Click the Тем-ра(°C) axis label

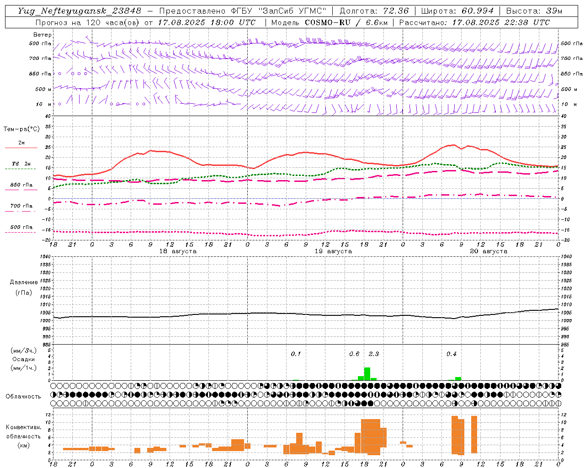21,129
